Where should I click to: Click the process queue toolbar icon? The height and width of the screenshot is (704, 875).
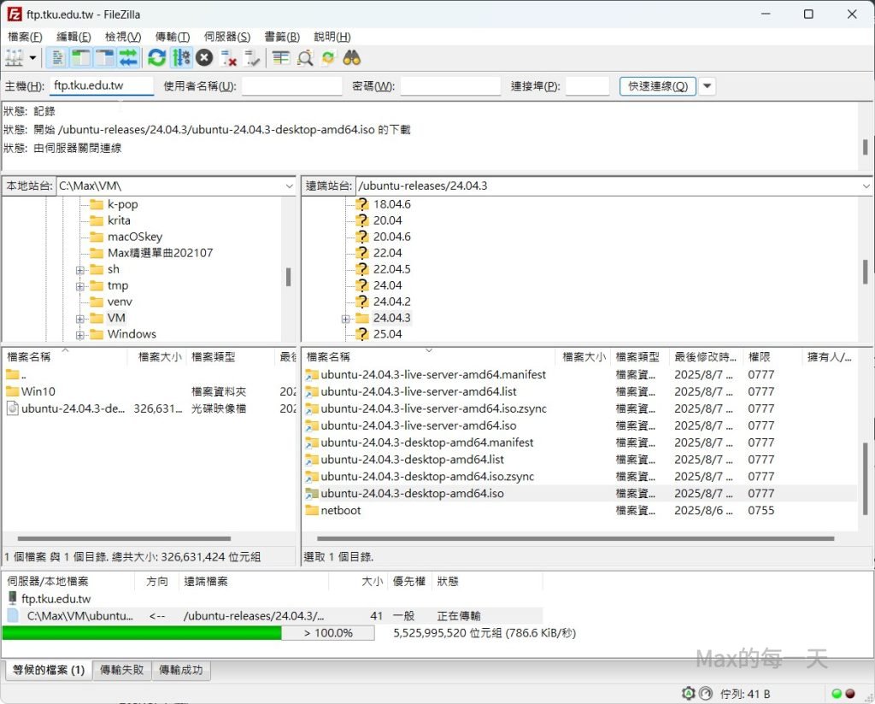[180, 57]
